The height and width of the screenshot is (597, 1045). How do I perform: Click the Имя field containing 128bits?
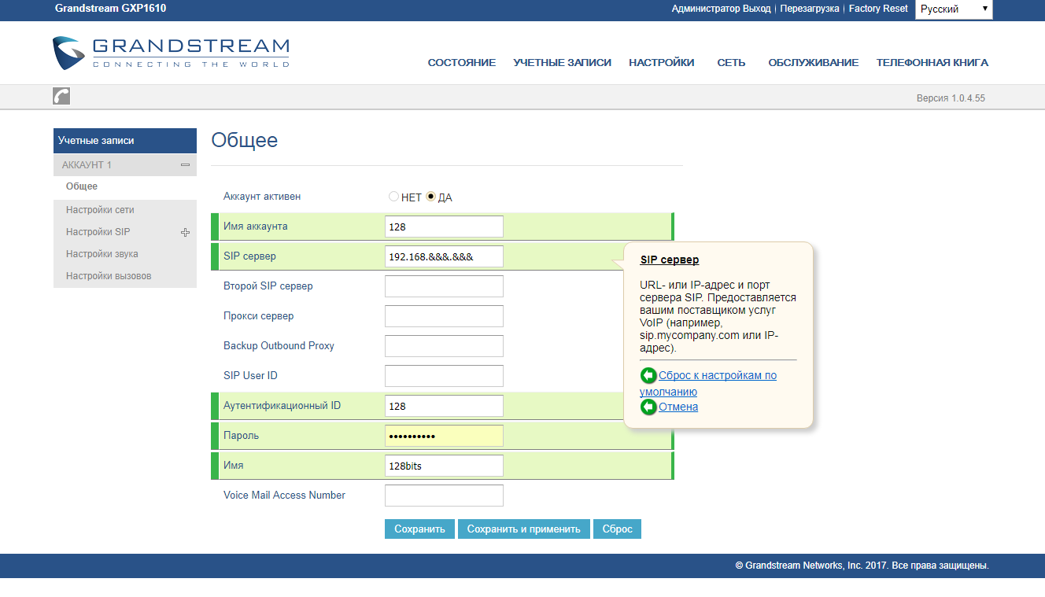(x=444, y=466)
